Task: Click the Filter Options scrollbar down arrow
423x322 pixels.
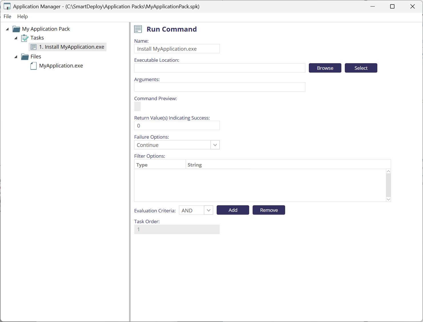Action: point(388,199)
